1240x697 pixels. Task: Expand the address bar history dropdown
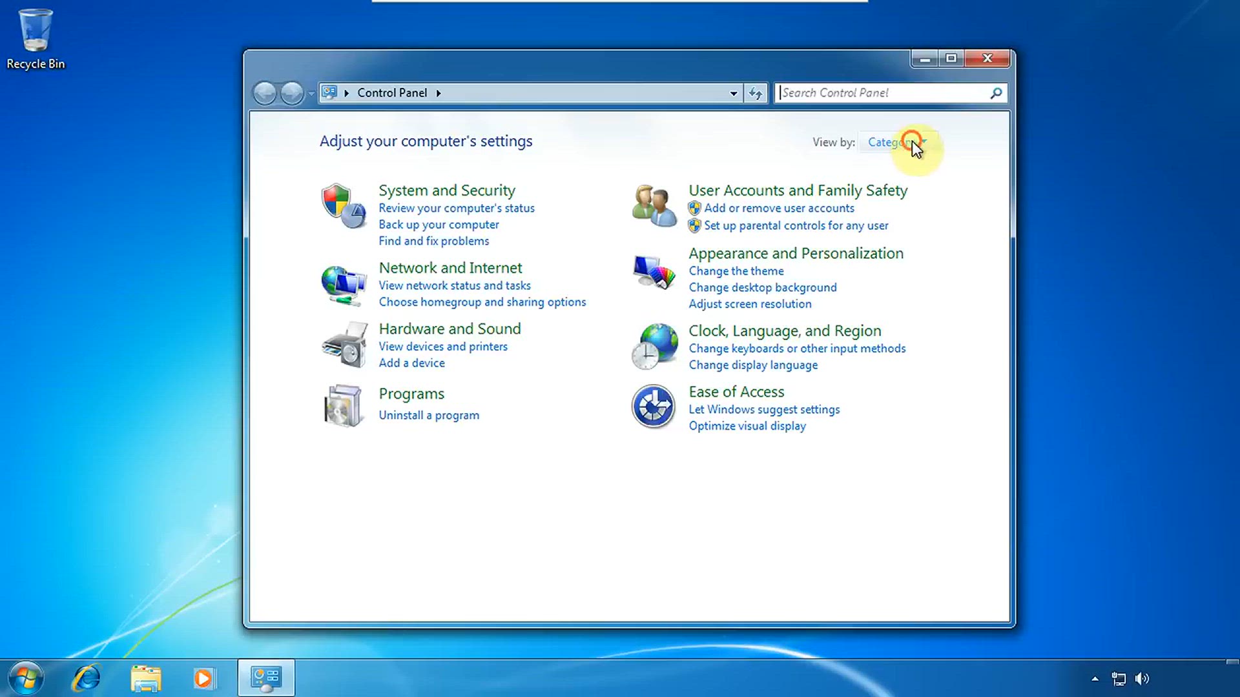pyautogui.click(x=734, y=93)
